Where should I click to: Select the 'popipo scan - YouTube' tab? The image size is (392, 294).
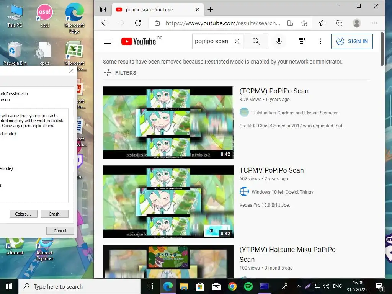157,10
